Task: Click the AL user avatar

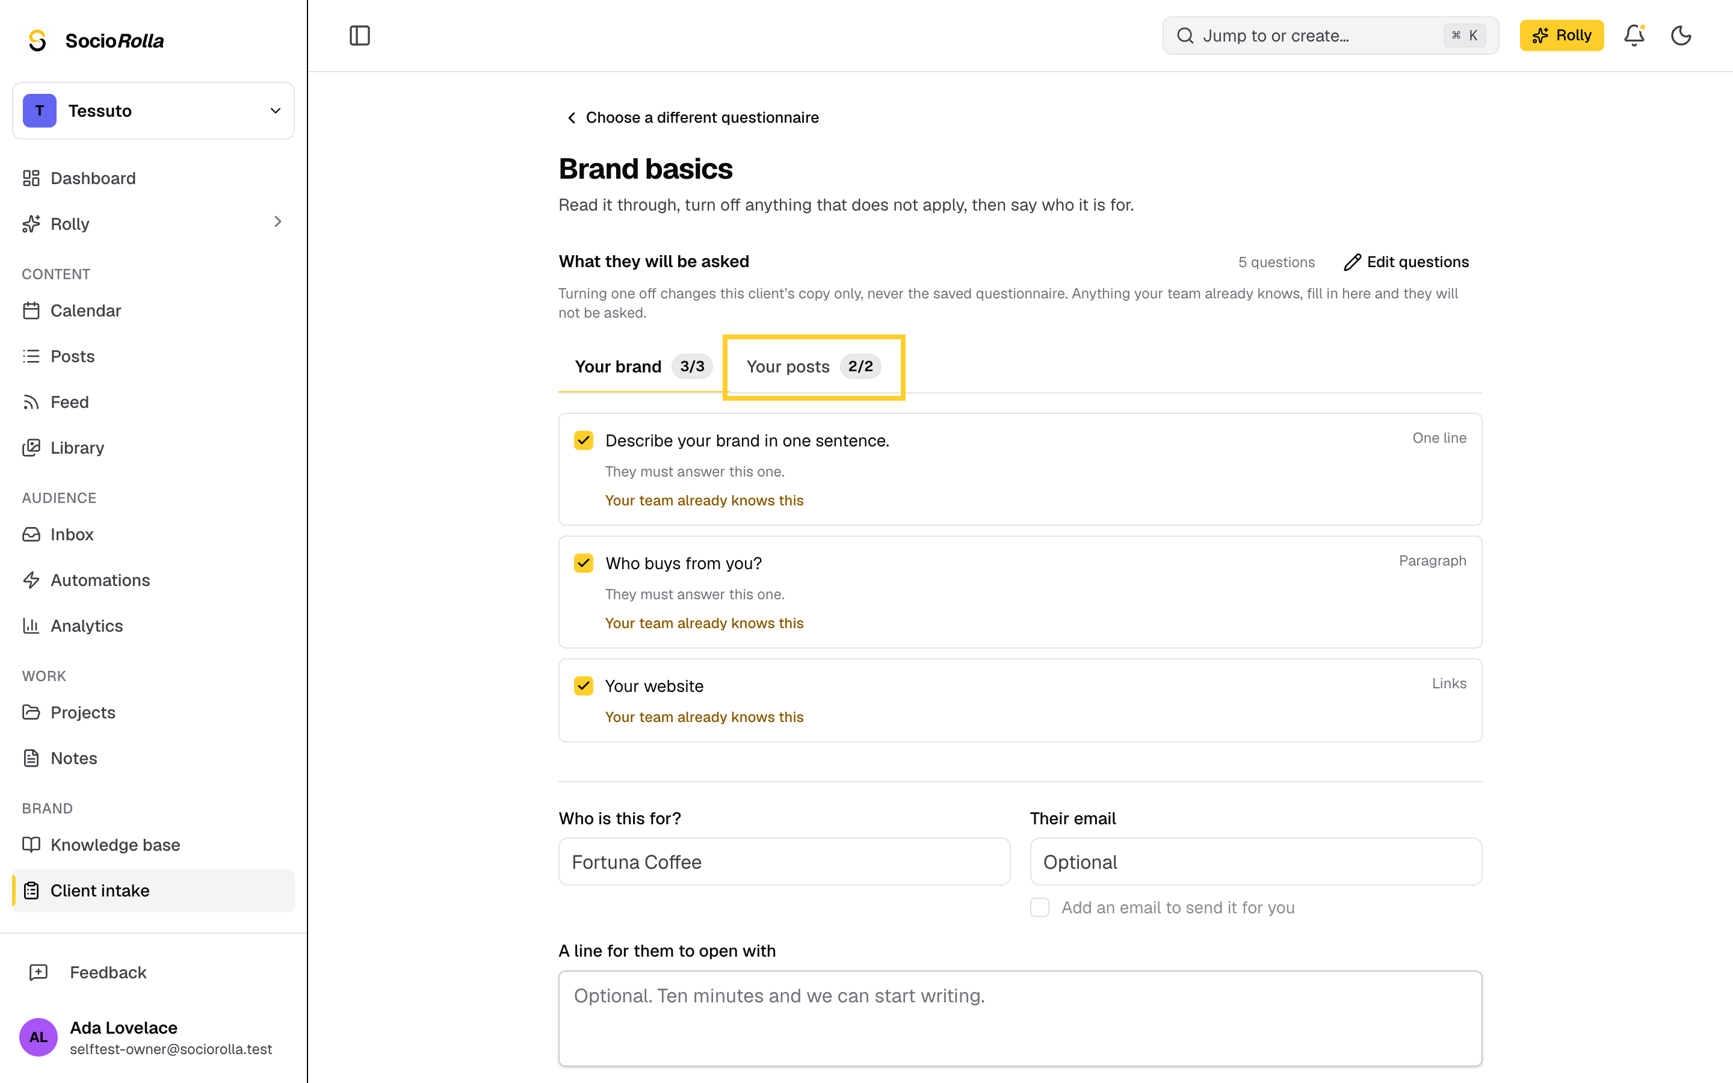Action: click(x=38, y=1037)
